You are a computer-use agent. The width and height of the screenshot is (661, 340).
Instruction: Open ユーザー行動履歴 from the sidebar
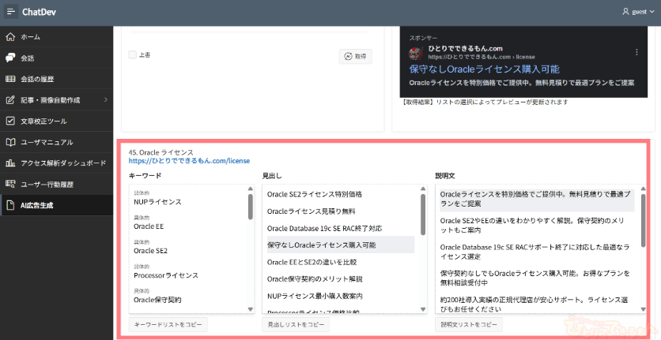47,185
